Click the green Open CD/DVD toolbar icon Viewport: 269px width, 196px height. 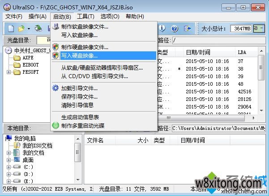pyautogui.click(x=38, y=29)
